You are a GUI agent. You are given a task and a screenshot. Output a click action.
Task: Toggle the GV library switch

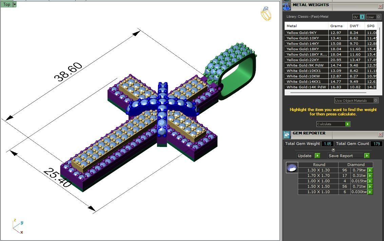pos(359,17)
